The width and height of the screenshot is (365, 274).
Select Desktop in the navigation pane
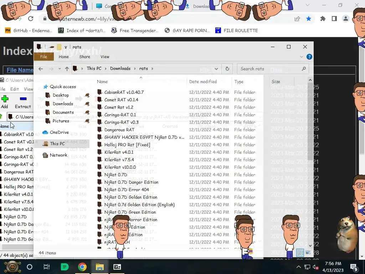(x=61, y=95)
